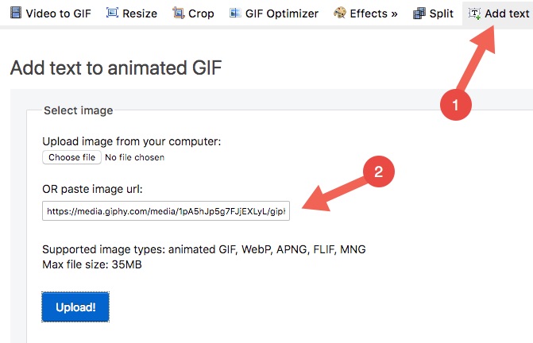This screenshot has width=533, height=343.
Task: Click the GIF Optimizer icon
Action: 235,13
